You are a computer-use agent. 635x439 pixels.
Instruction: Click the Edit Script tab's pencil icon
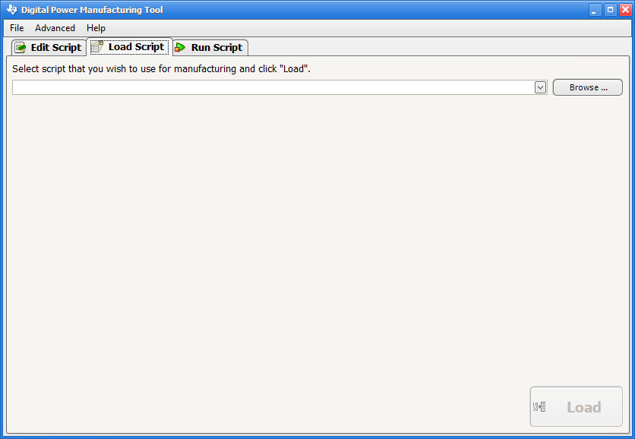[x=21, y=47]
